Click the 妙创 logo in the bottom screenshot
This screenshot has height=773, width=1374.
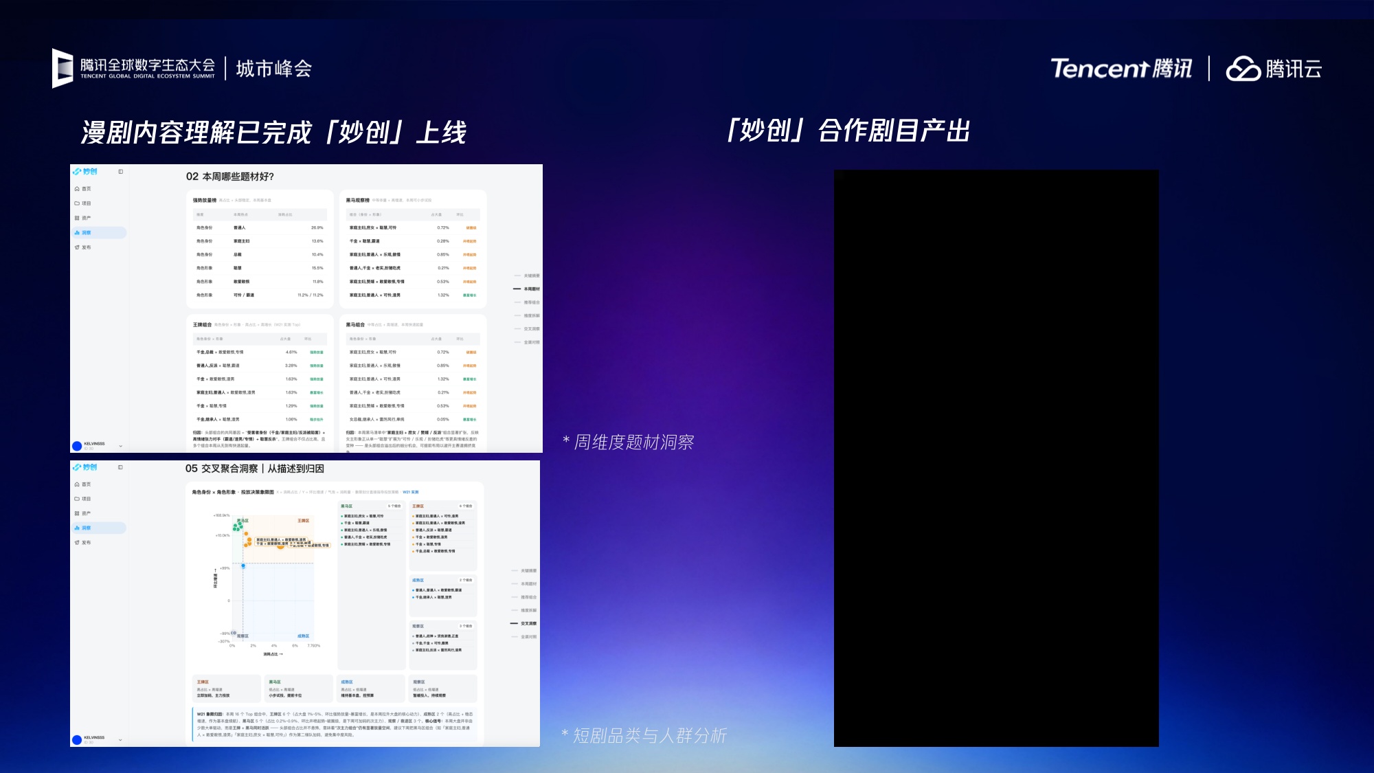coord(86,467)
